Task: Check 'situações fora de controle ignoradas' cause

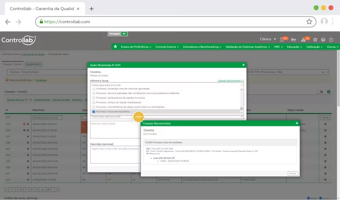Action: (x=93, y=89)
